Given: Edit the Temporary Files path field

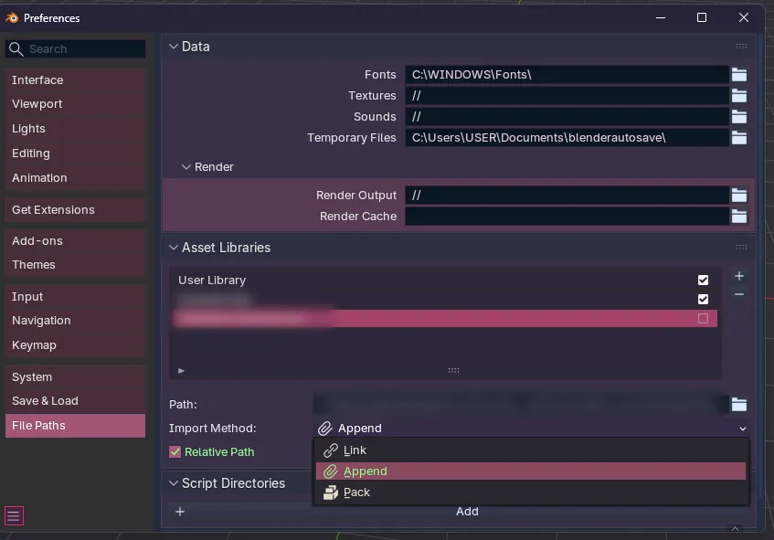Looking at the screenshot, I should click(x=567, y=138).
